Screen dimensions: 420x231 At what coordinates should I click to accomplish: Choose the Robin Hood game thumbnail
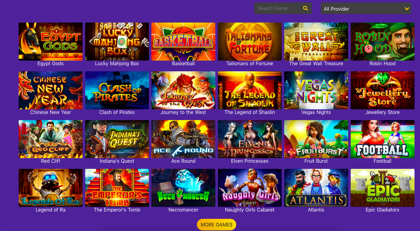(382, 41)
